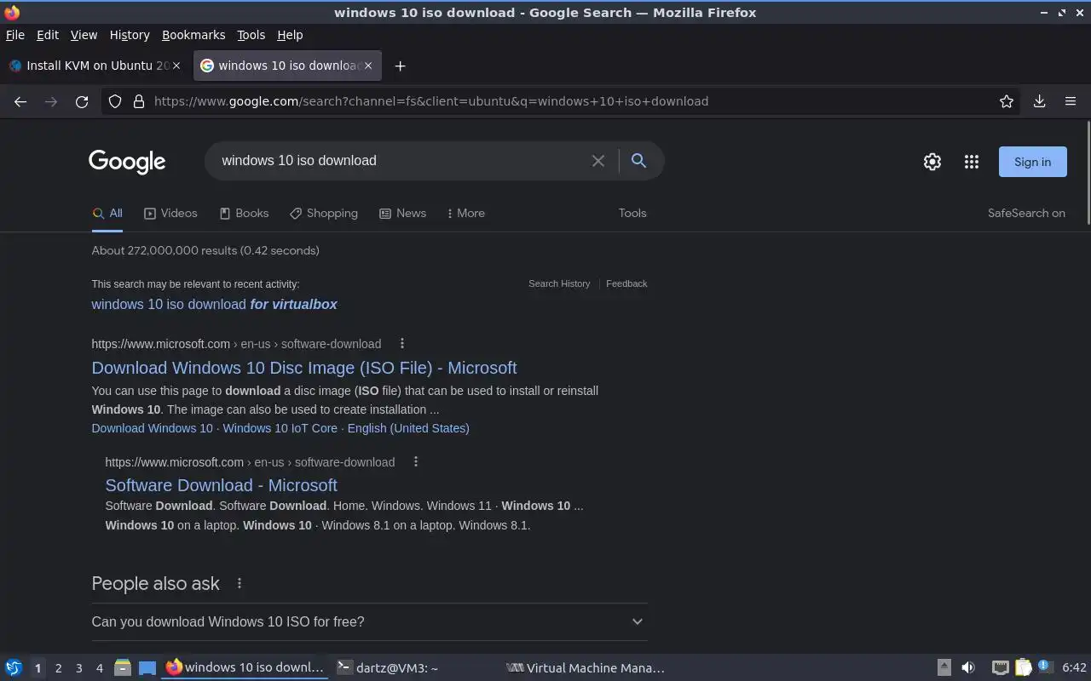Open English (United States) sitelink
Image resolution: width=1091 pixels, height=681 pixels.
408,428
